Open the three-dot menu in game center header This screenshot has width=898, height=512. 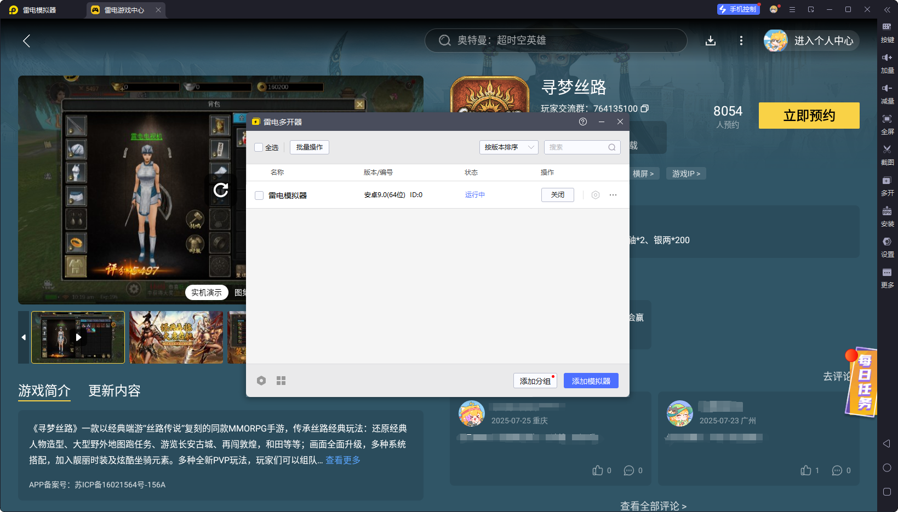[x=741, y=41]
